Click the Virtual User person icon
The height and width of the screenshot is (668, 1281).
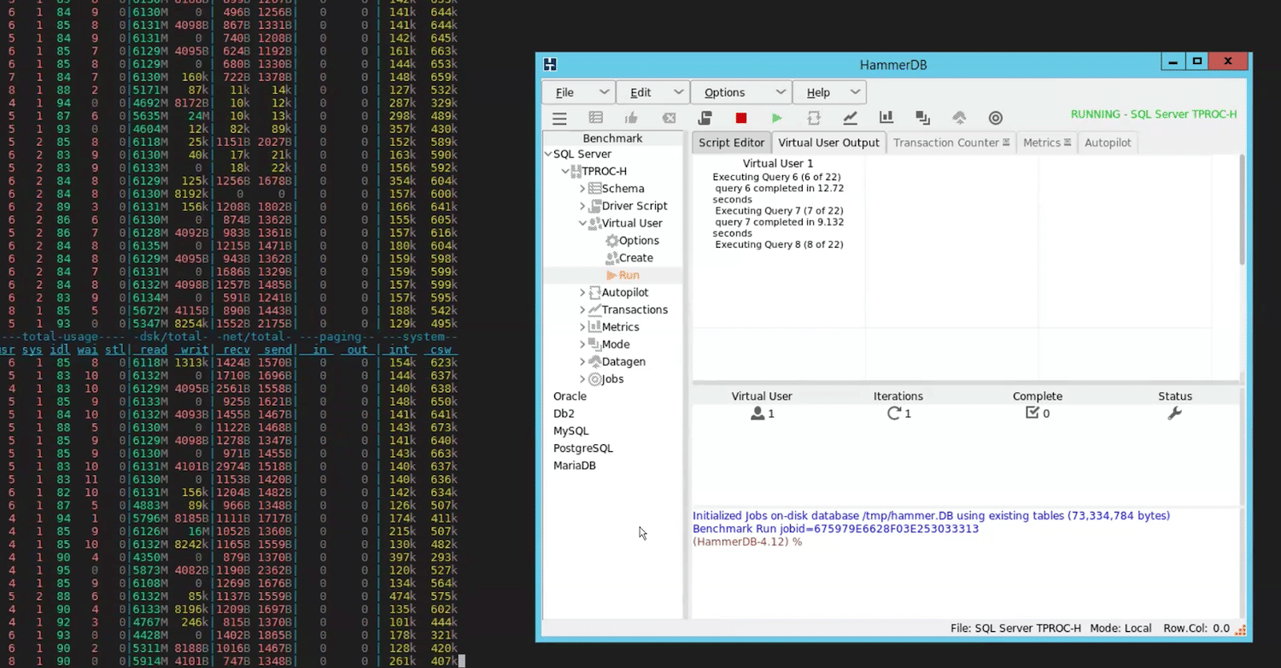pos(757,413)
